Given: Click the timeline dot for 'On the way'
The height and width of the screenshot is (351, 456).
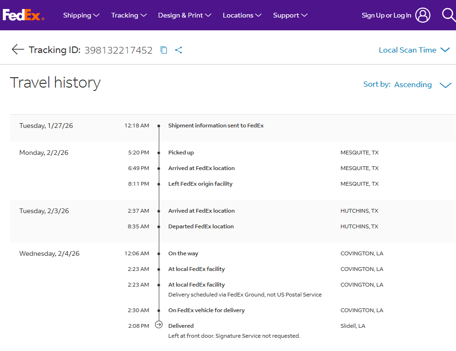Looking at the screenshot, I should [159, 254].
